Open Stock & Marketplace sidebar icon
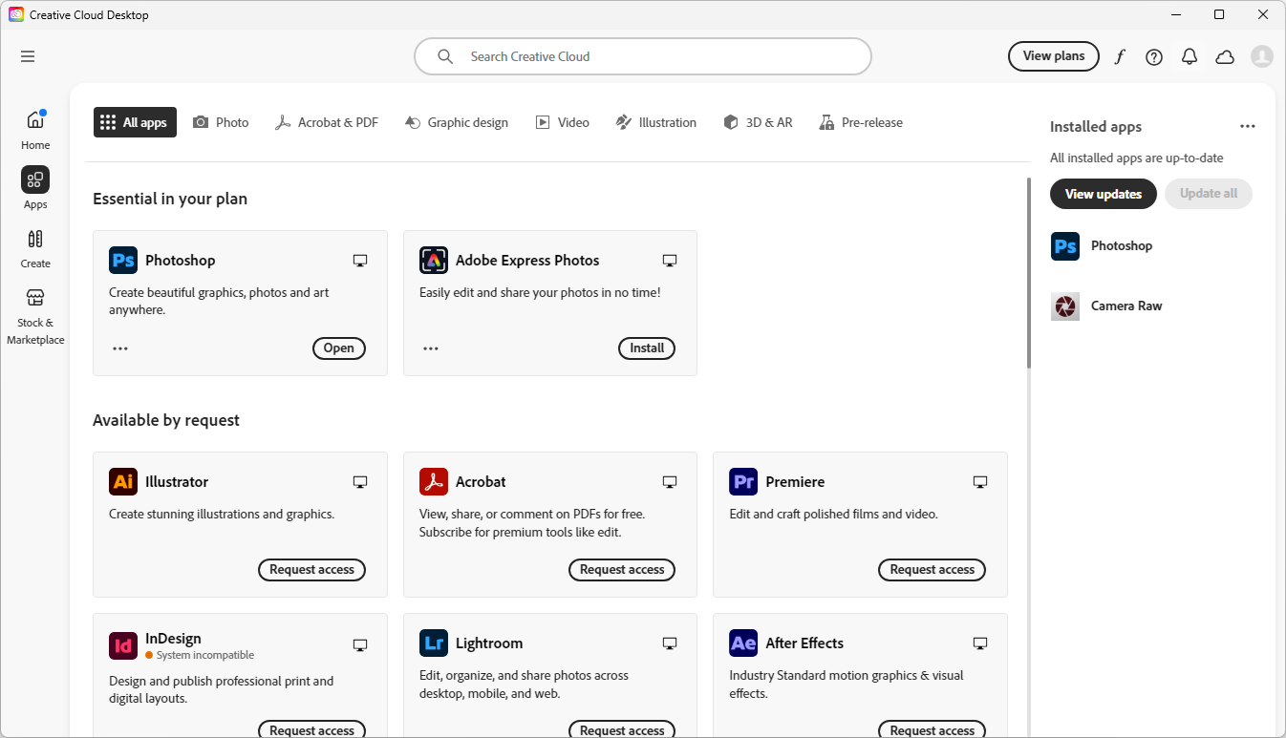Screen dimensions: 1286x738 [x=35, y=299]
